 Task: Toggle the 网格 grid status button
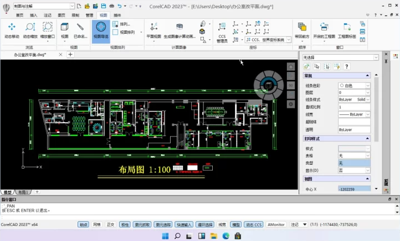[97, 224]
